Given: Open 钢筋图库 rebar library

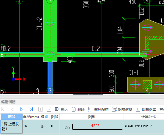Looking at the screenshot, I should coord(146,109).
